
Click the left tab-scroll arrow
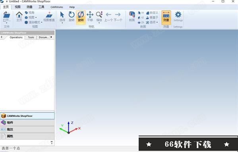click(x=1, y=37)
